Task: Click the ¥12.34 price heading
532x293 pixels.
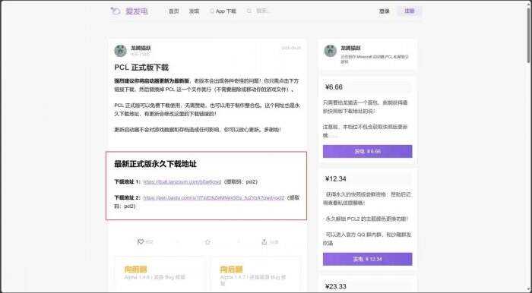Action: [336, 179]
